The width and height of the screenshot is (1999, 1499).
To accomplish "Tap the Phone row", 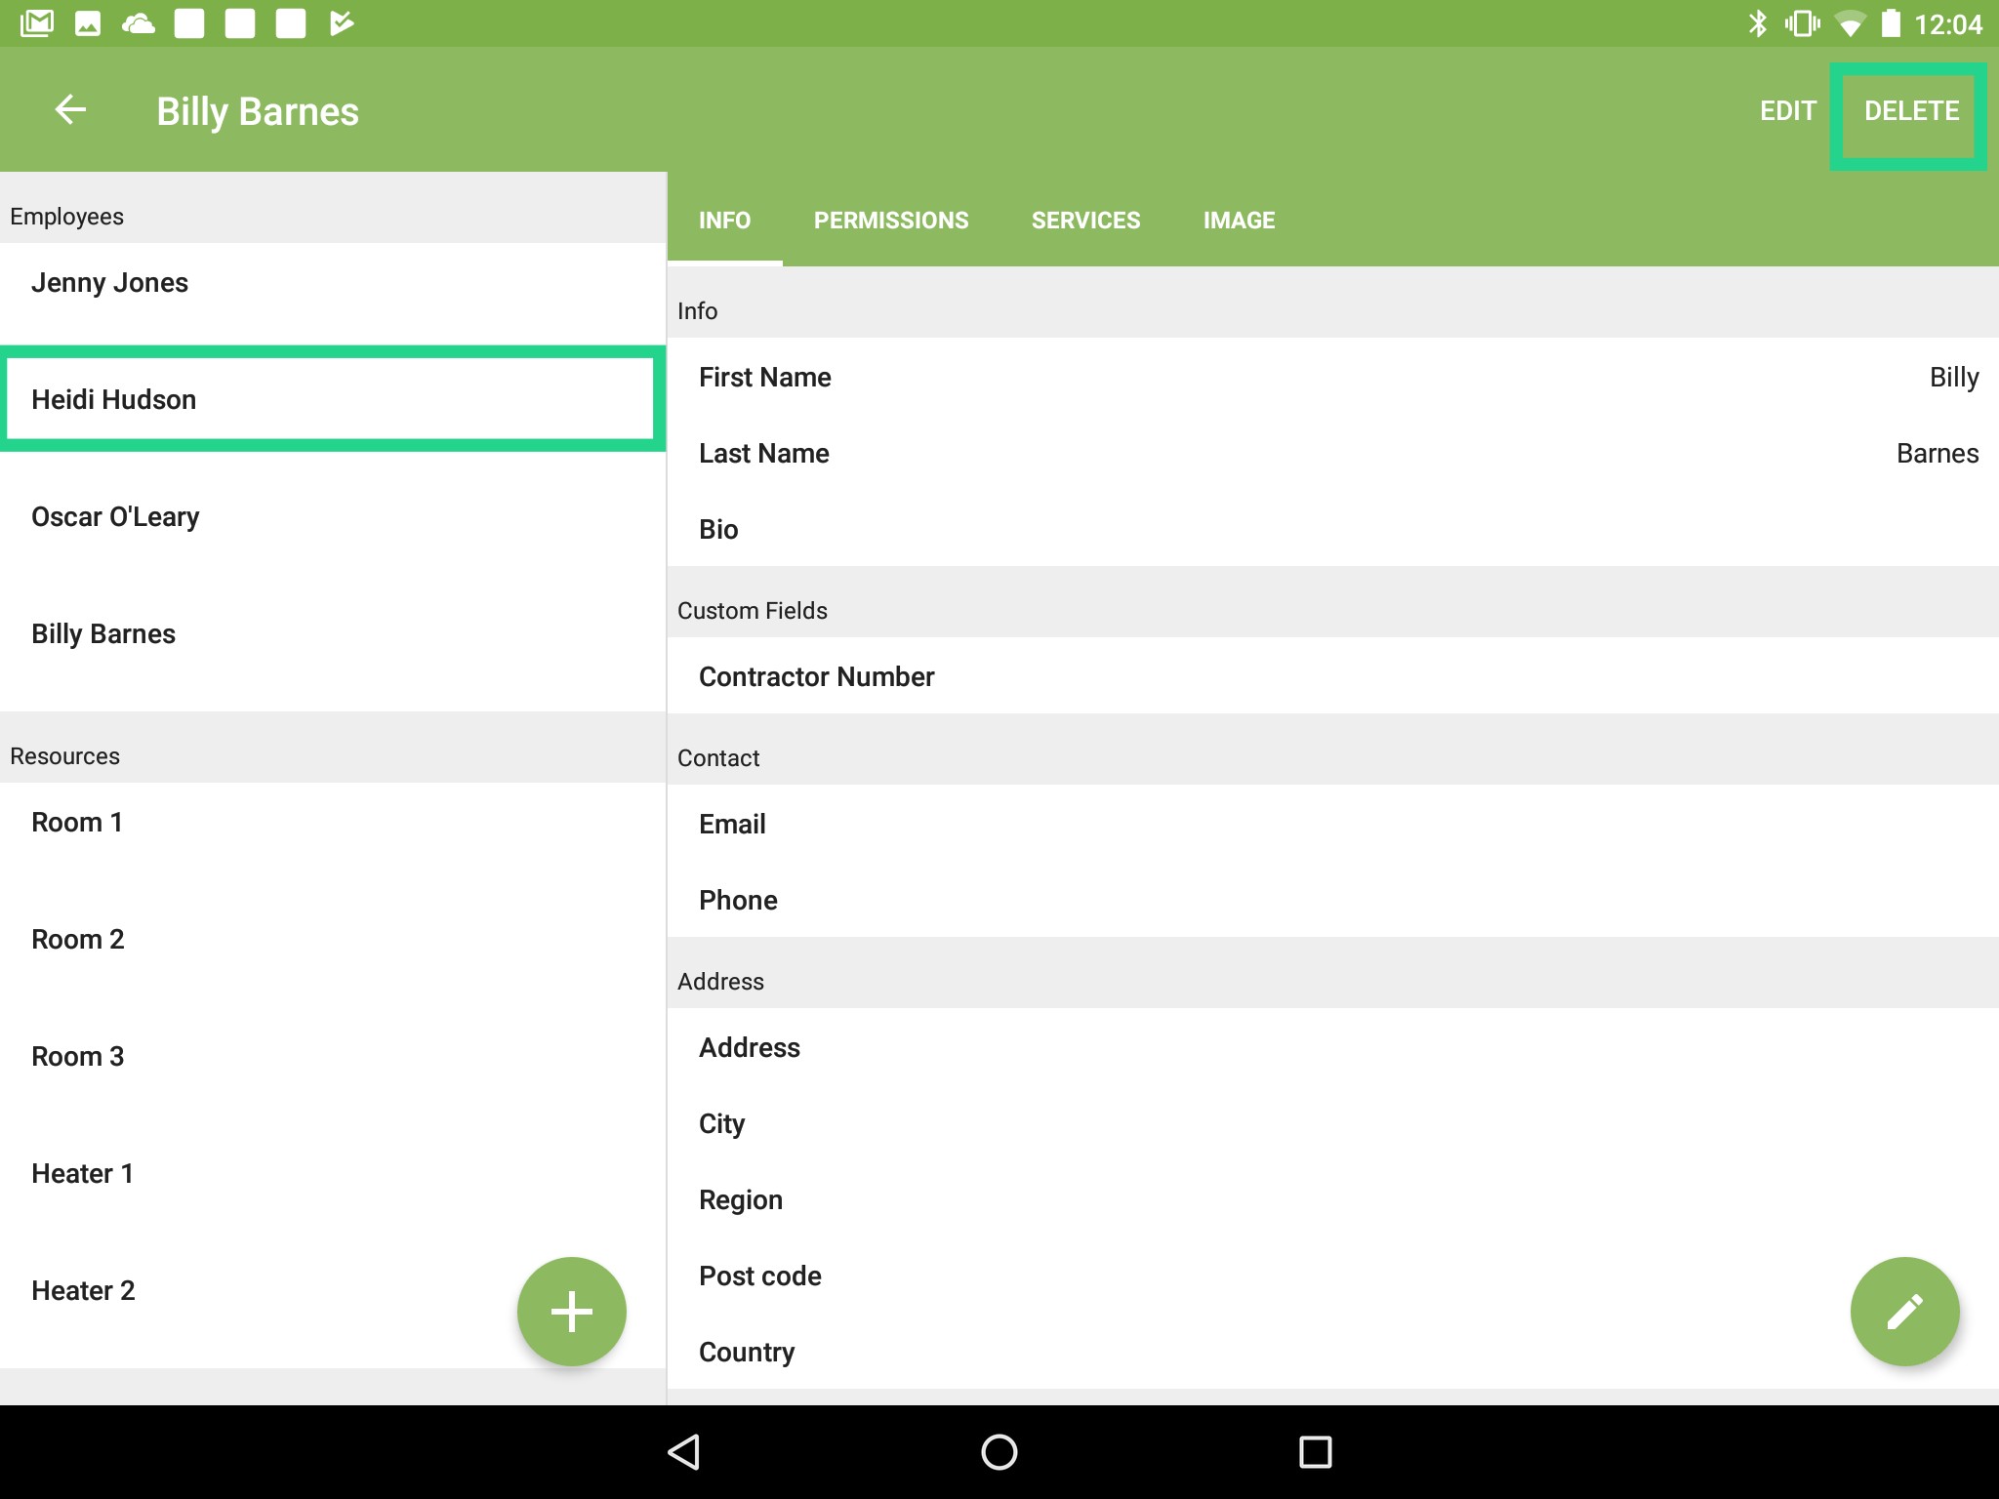I will (x=1333, y=900).
